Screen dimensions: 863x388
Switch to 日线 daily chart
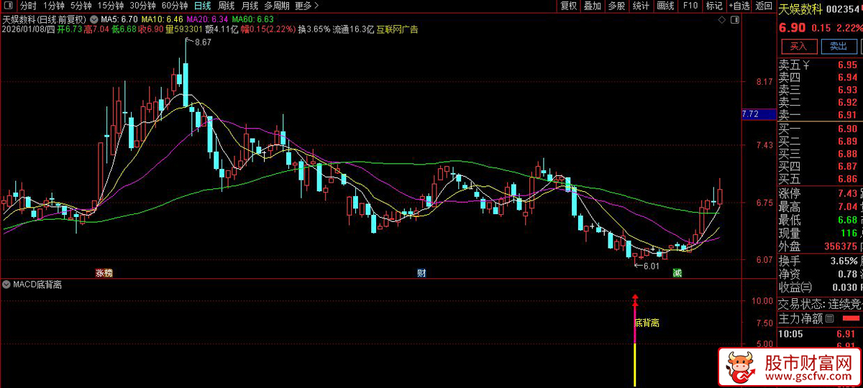click(203, 6)
